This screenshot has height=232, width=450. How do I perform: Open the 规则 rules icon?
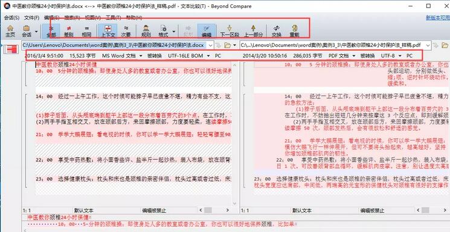click(146, 31)
